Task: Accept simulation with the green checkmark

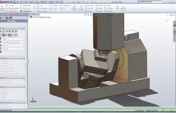Action: tap(167, 20)
